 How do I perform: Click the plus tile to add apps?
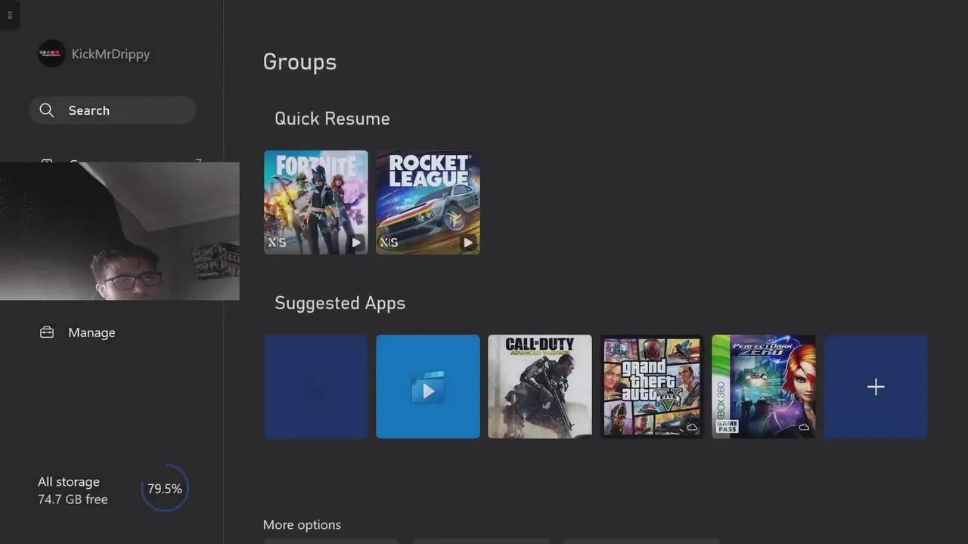pos(875,386)
